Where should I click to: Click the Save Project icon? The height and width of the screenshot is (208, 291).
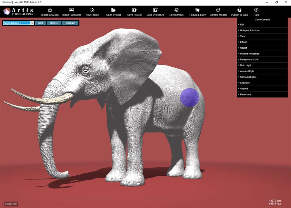pyautogui.click(x=134, y=10)
